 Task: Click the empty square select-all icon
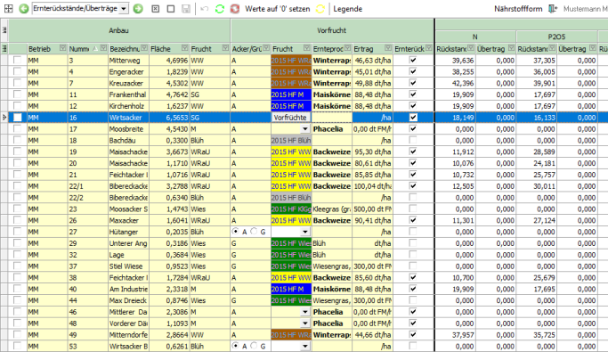(171, 9)
